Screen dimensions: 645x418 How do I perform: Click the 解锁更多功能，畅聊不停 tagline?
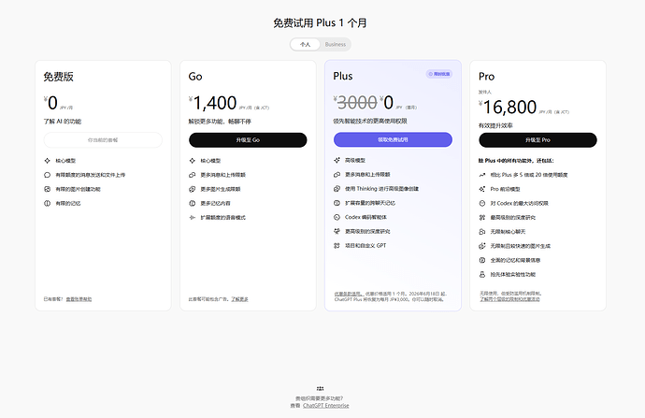[220, 122]
